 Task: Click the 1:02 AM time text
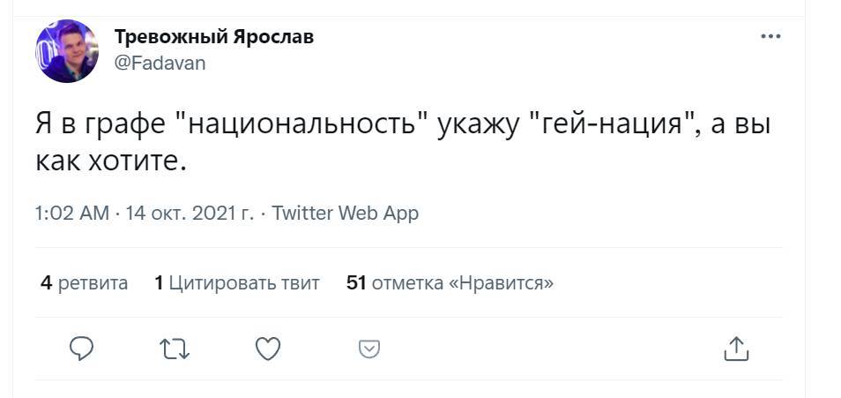(72, 214)
